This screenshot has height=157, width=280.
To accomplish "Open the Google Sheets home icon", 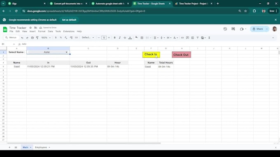I will click(x=5, y=30).
